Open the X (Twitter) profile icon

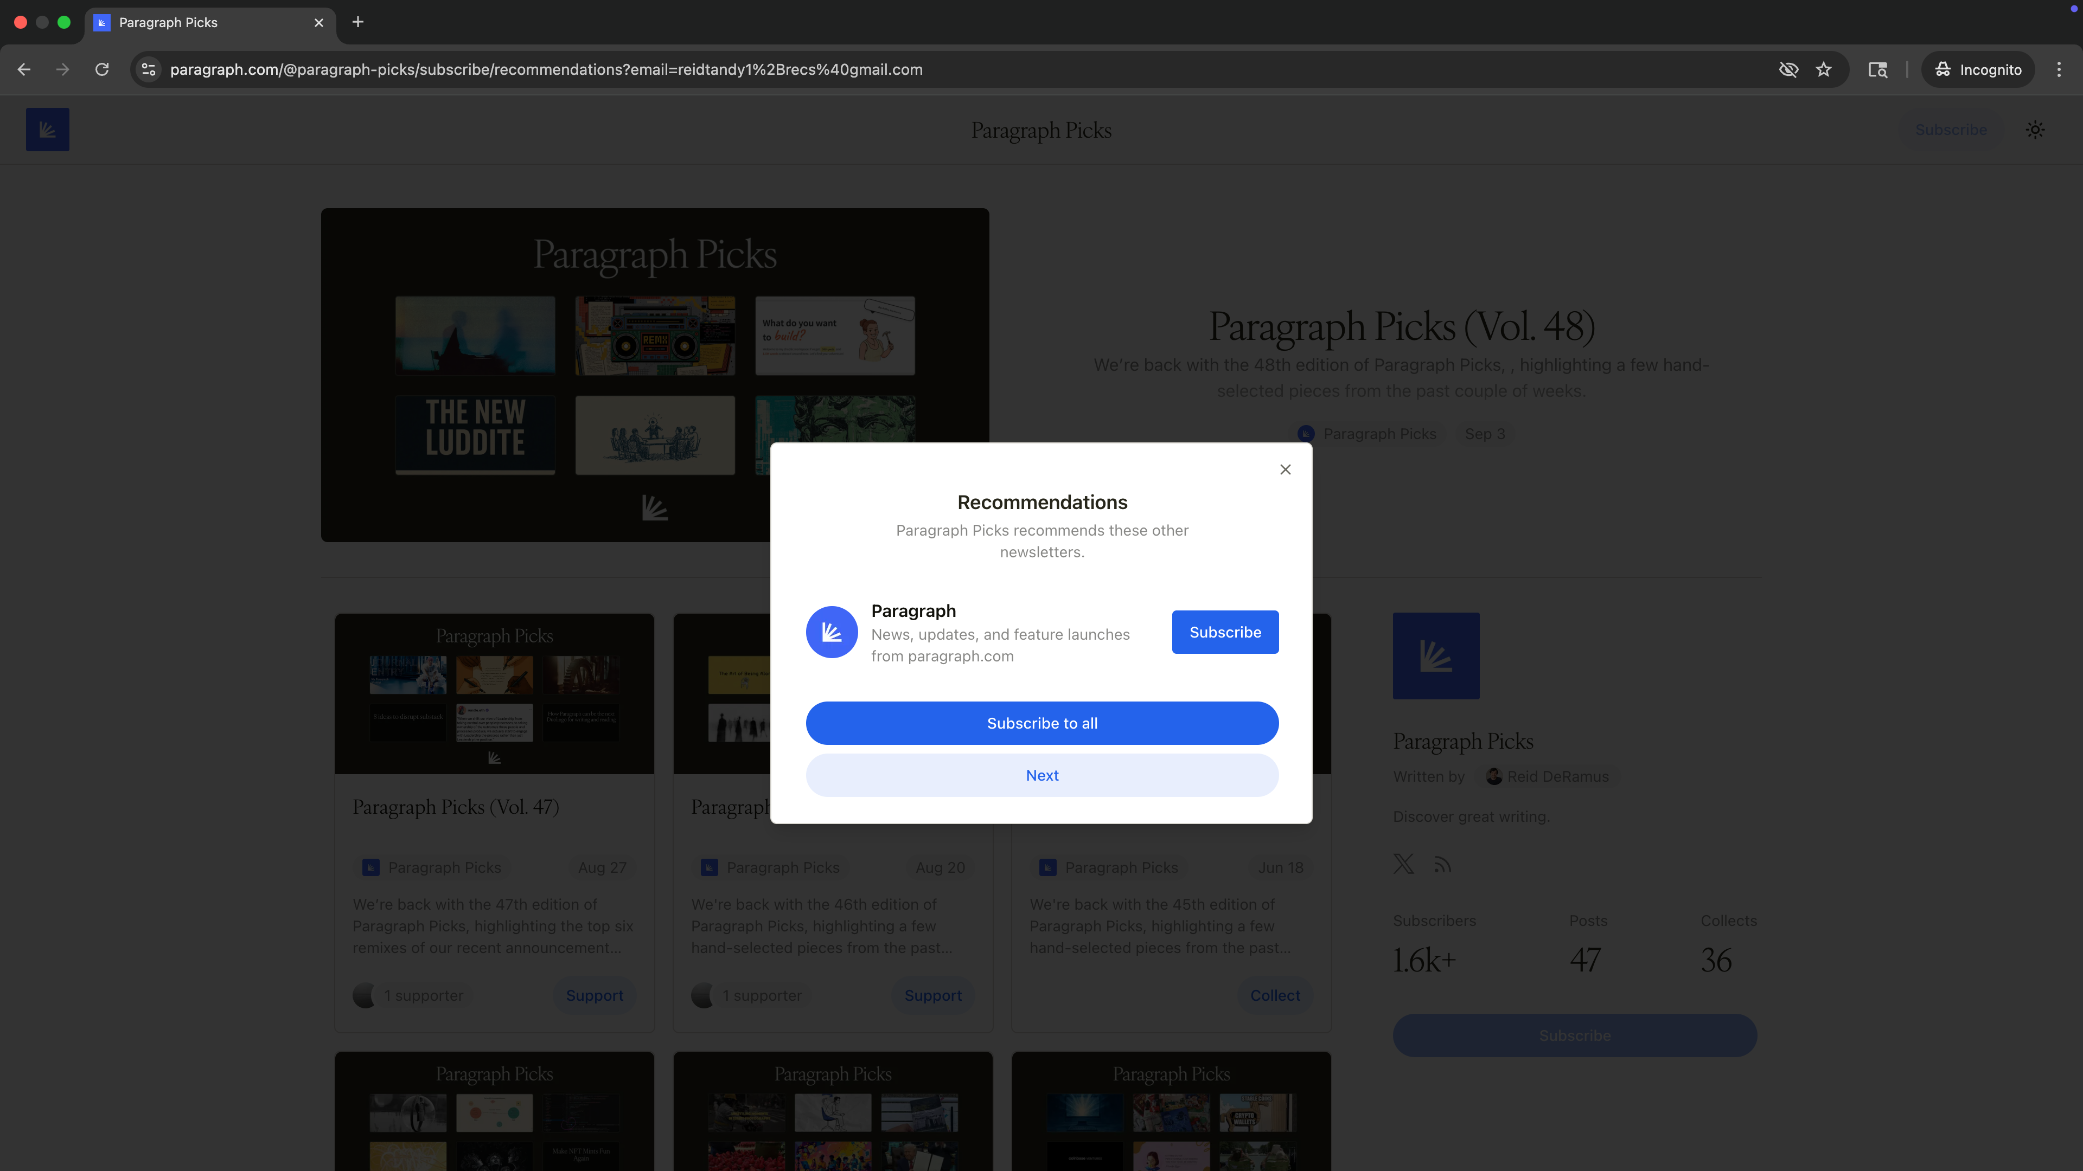(x=1403, y=864)
